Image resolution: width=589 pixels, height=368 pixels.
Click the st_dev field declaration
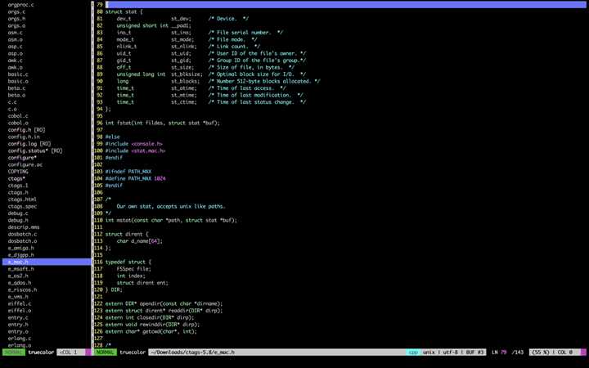pos(181,19)
